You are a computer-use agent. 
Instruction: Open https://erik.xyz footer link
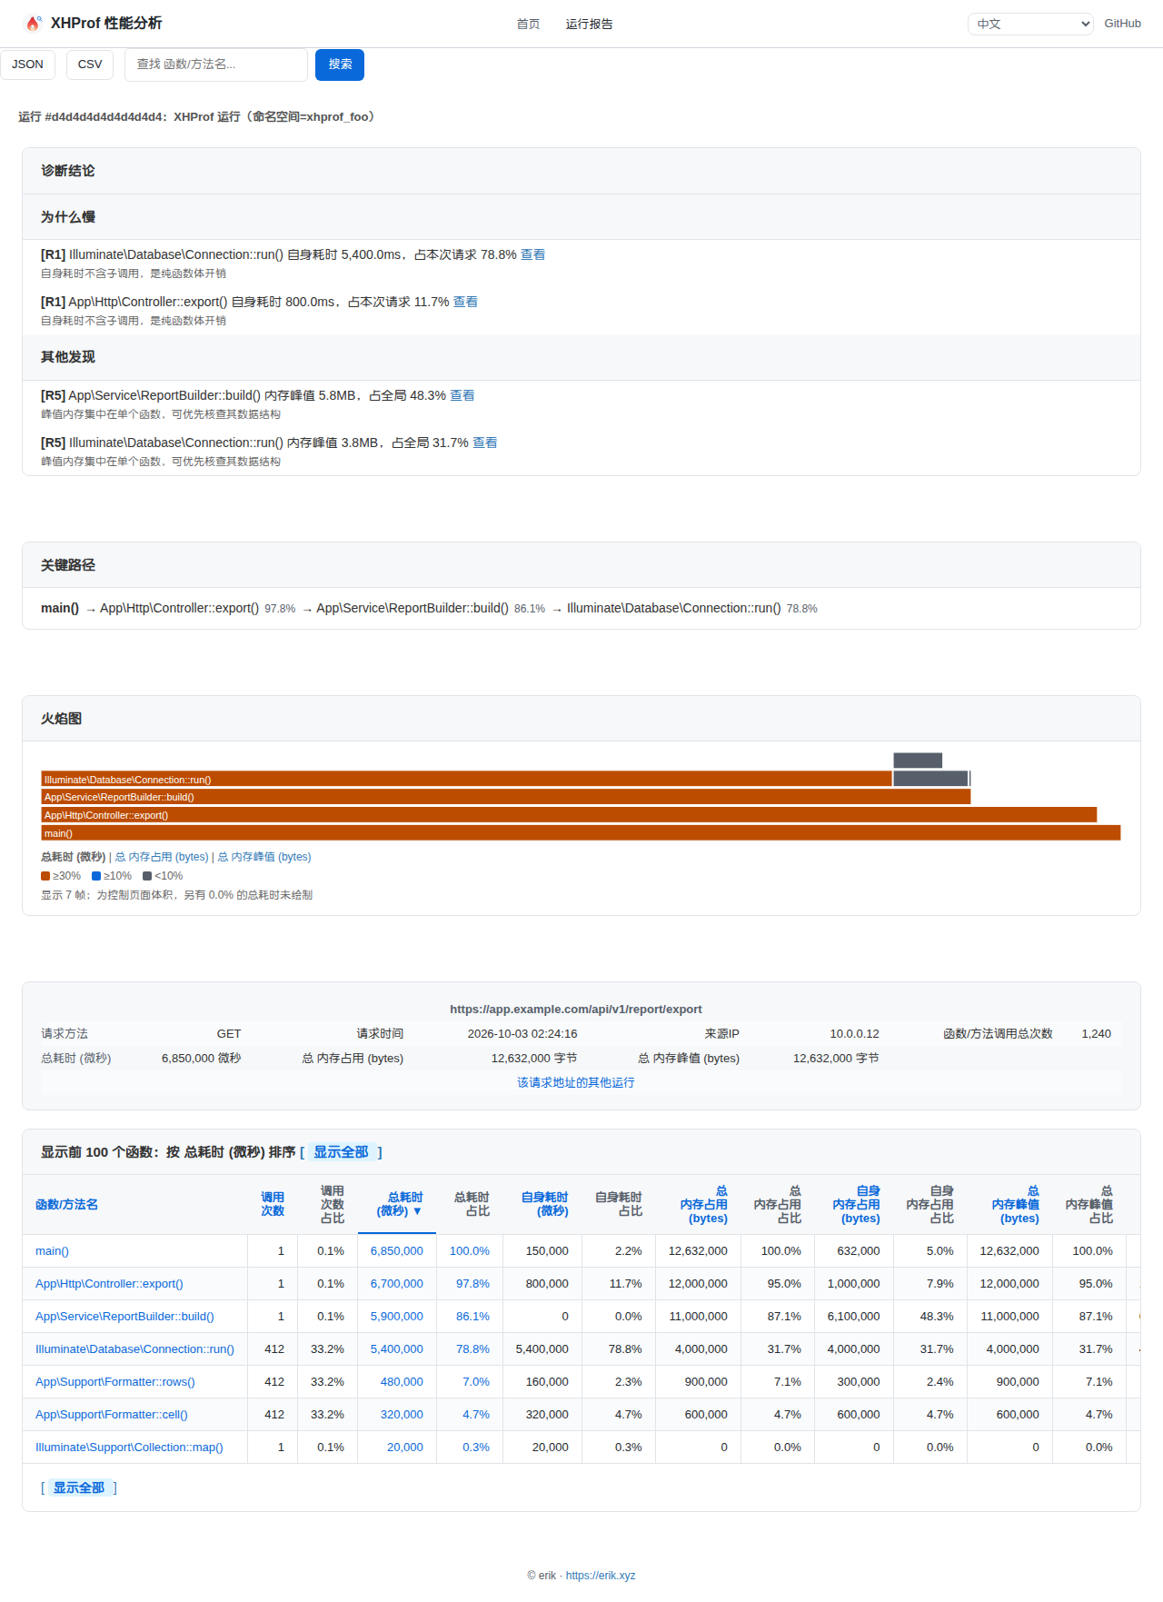(601, 1576)
